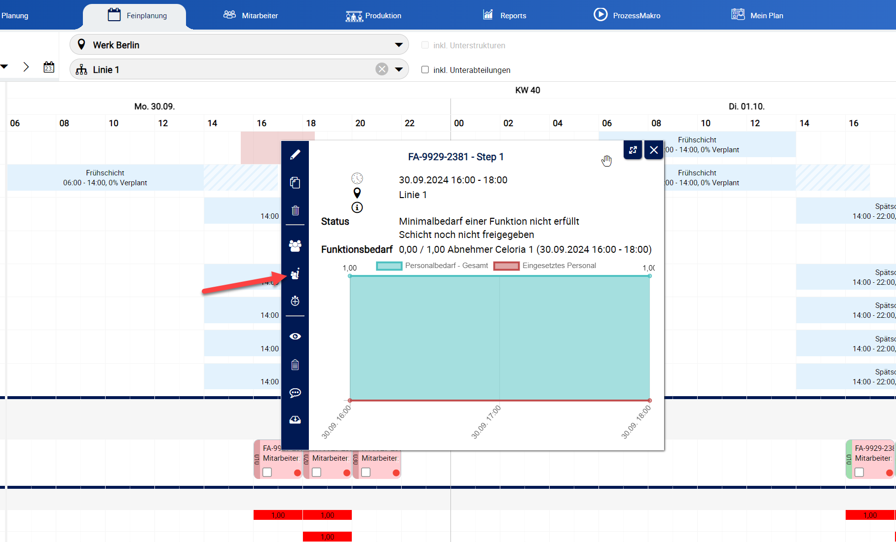The width and height of the screenshot is (896, 542).
Task: Check the box on first FA-9929 step card
Action: click(267, 473)
